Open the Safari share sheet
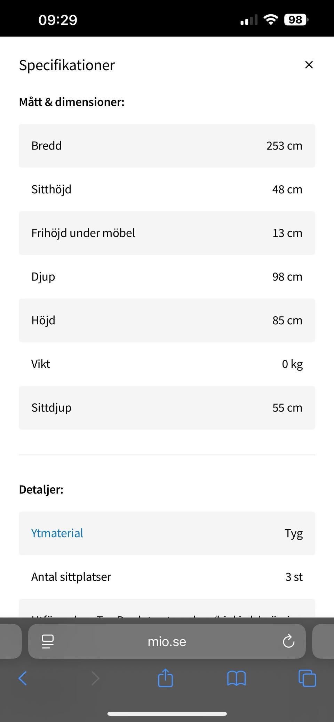334x722 pixels. pos(166,678)
